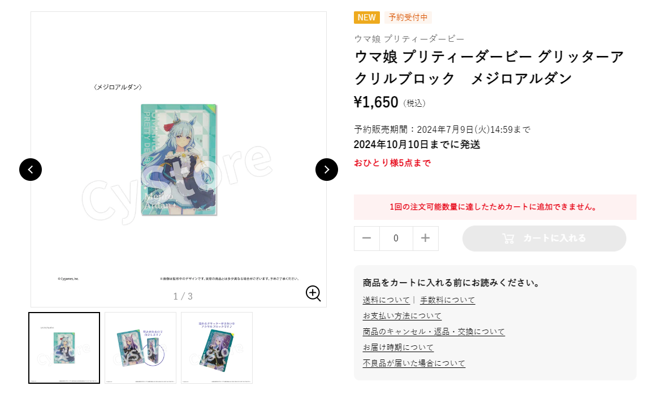Open the お支払い方法について link
662x416 pixels.
point(402,315)
